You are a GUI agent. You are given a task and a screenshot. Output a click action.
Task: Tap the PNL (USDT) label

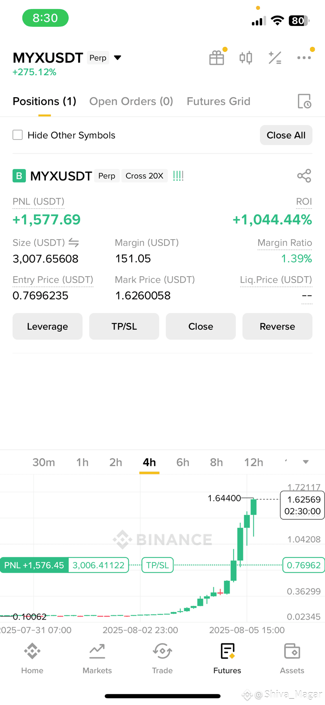38,201
